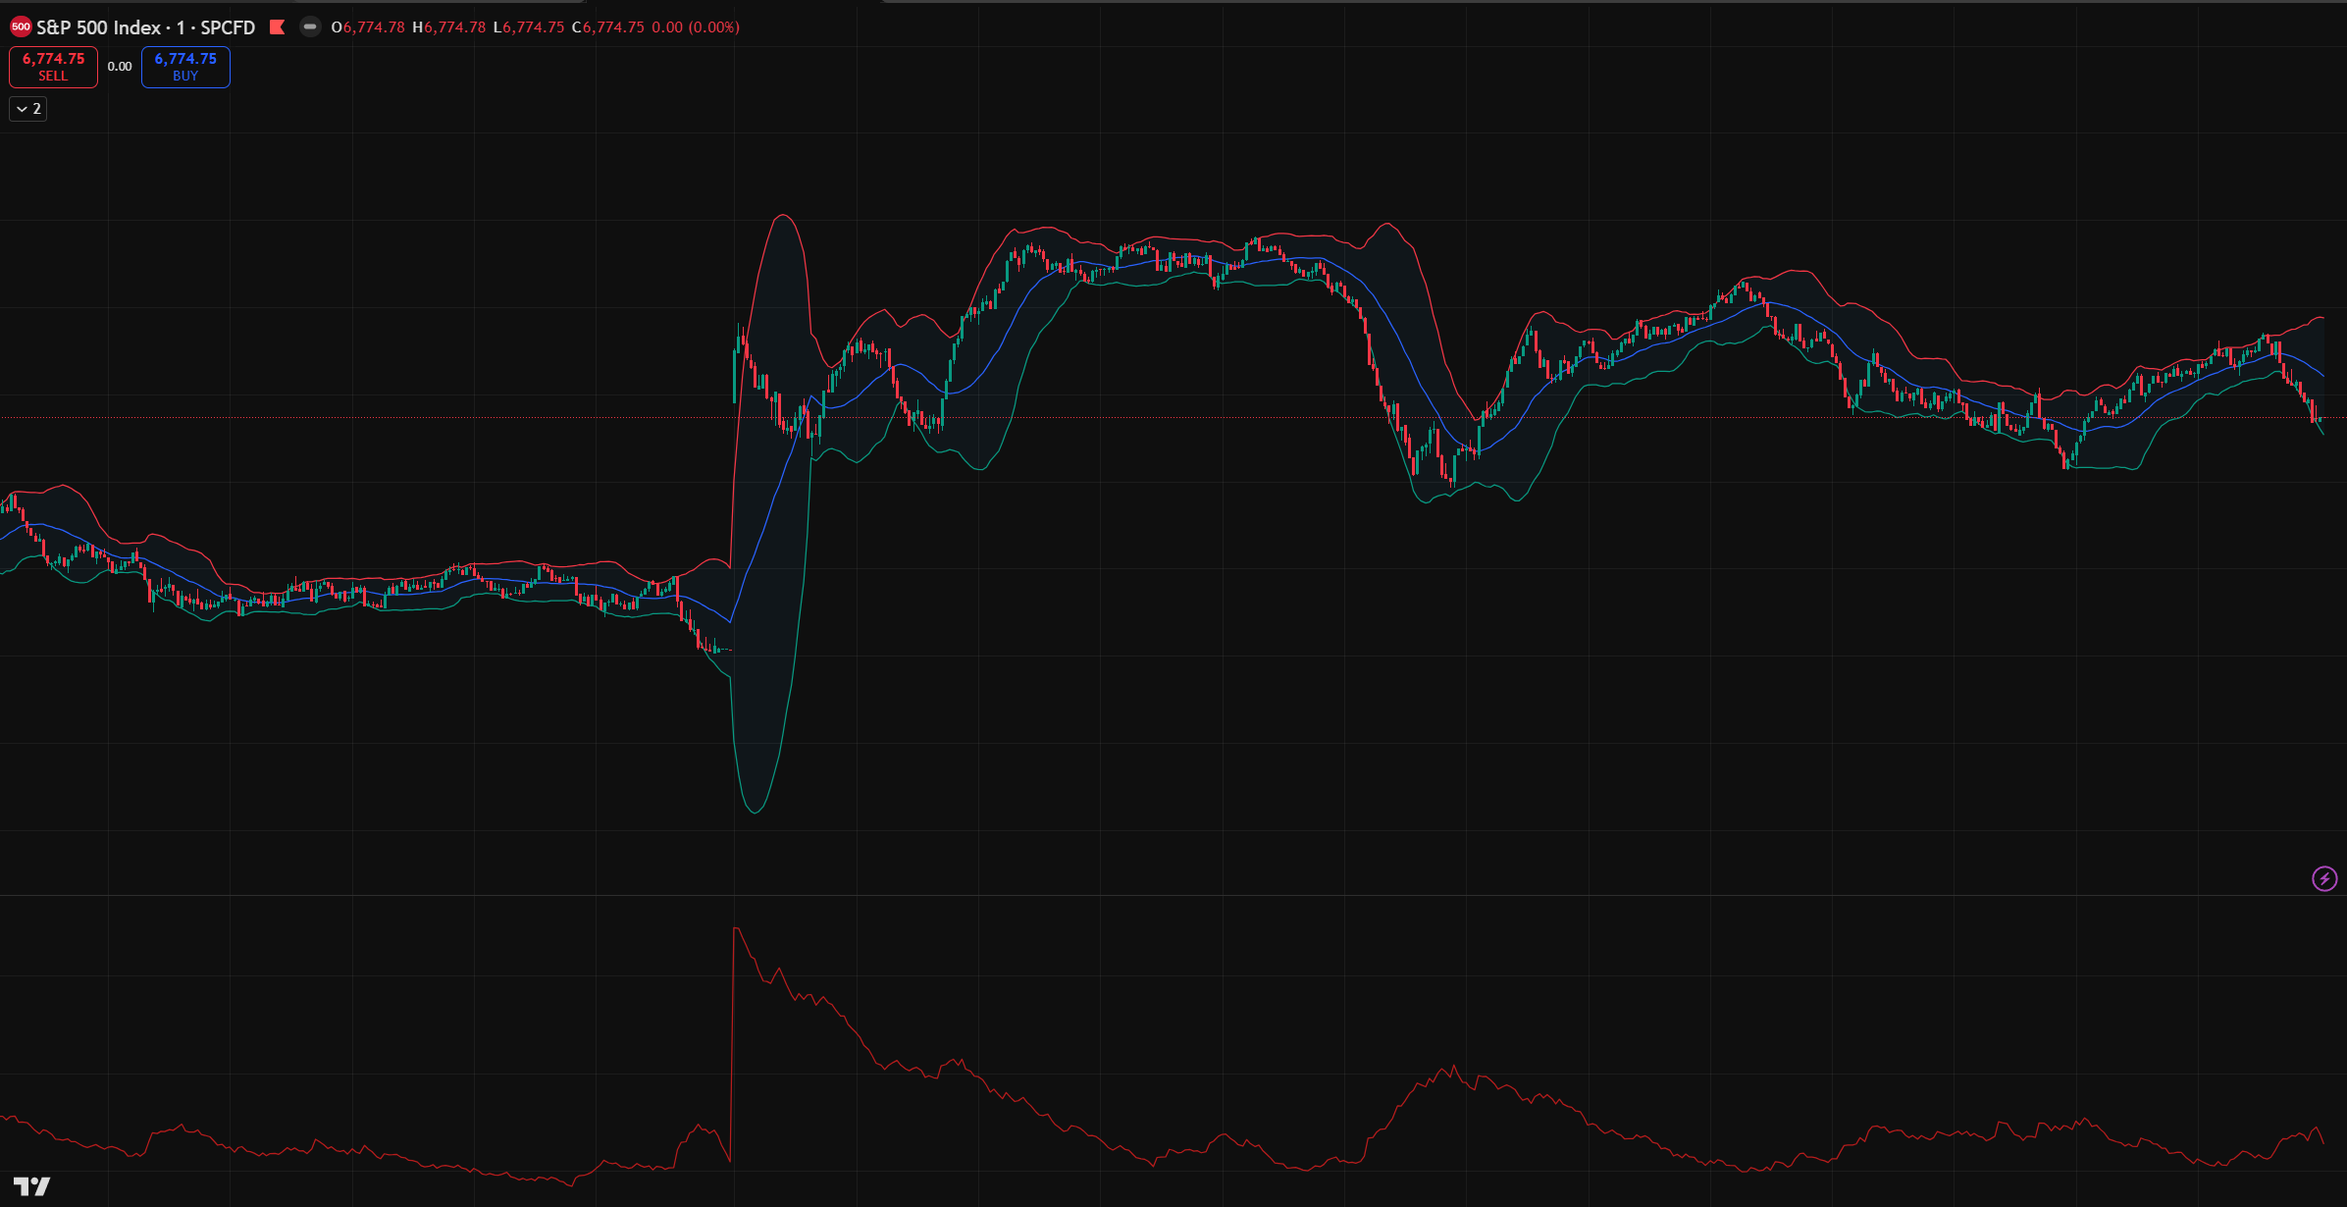Select the red indicator line spike in lower pane
Screen dimensions: 2347x1207
(x=736, y=928)
